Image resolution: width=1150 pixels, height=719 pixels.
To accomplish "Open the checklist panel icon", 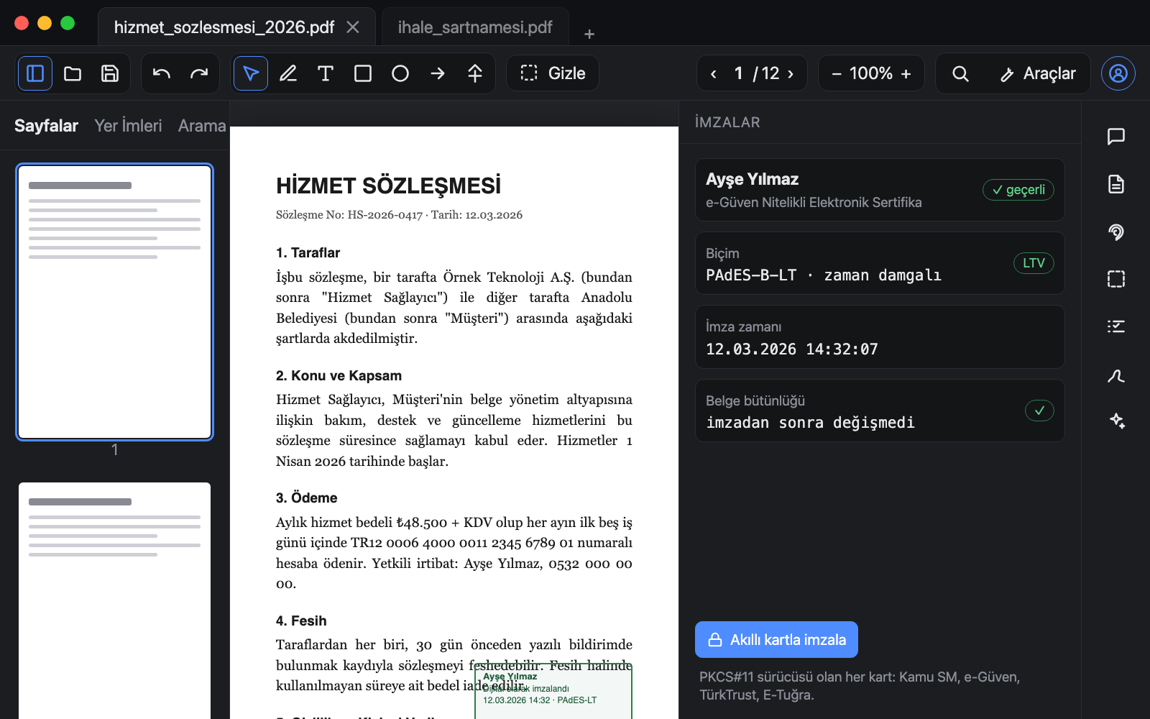I will [1116, 326].
